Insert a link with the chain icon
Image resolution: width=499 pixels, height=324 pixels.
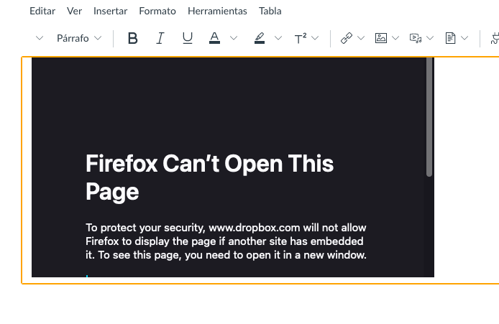coord(347,38)
